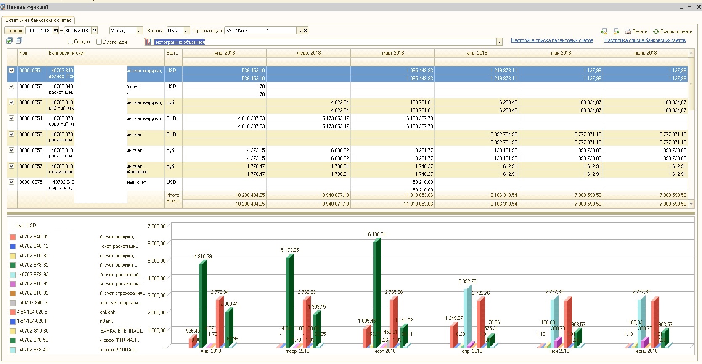Open calendar for end date 30.06.2018

click(94, 31)
